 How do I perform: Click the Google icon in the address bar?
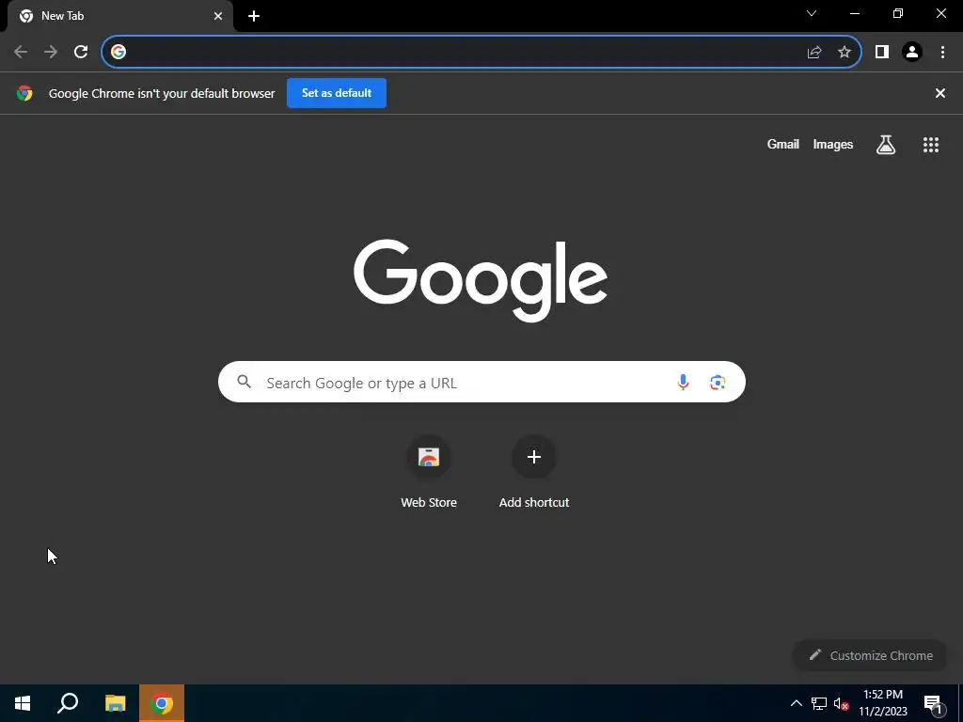click(118, 52)
